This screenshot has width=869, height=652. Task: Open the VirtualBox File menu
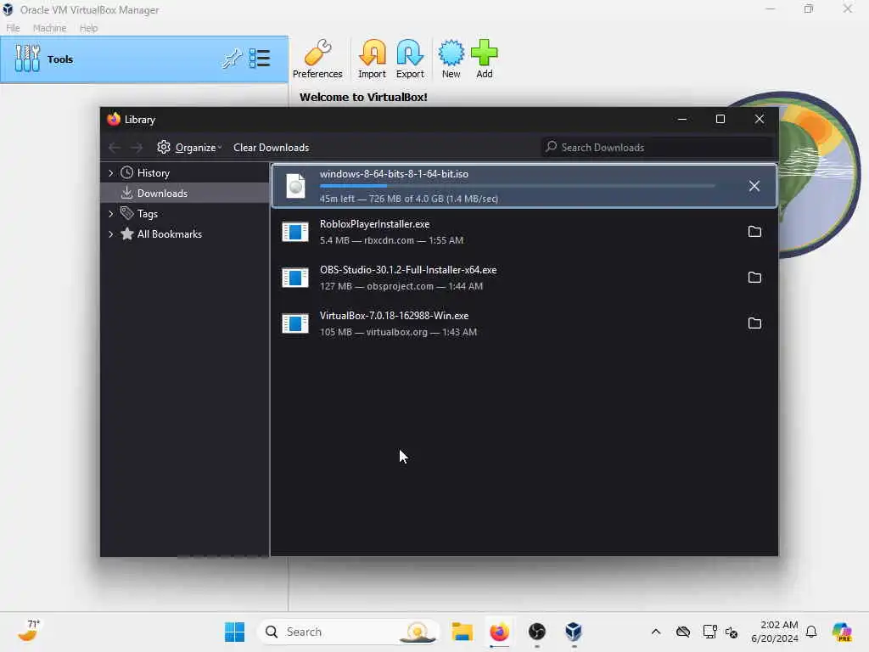tap(13, 28)
